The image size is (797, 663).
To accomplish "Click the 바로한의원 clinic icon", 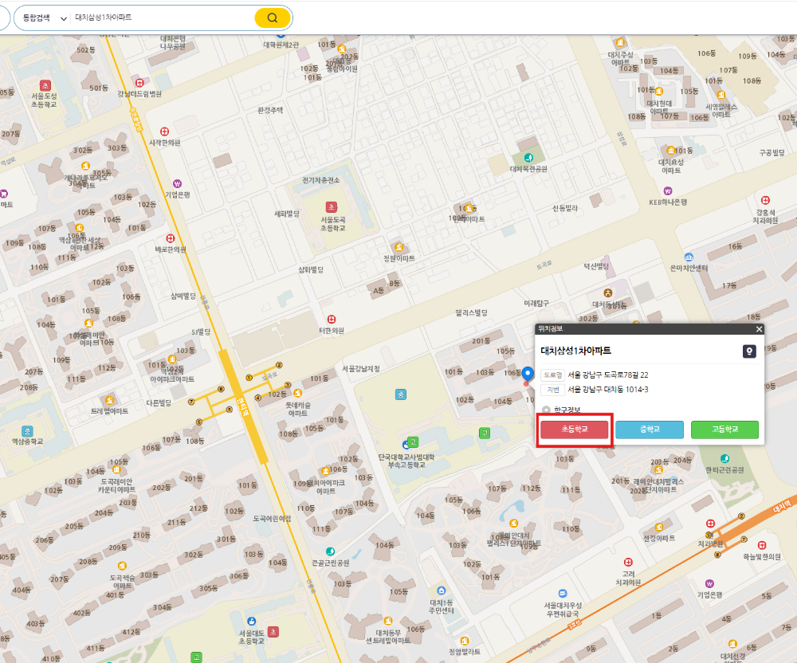I will tap(171, 238).
